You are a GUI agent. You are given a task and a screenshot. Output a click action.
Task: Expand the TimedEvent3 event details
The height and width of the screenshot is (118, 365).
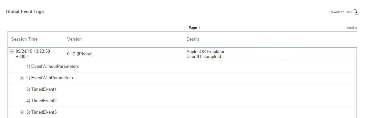22,112
